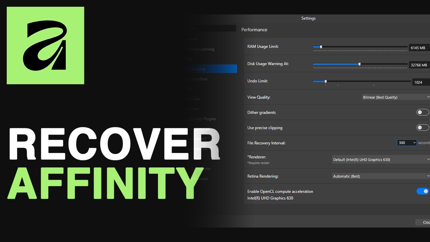Image resolution: width=430 pixels, height=242 pixels.
Task: Select Performance in the settings sidebar
Action: click(x=211, y=69)
